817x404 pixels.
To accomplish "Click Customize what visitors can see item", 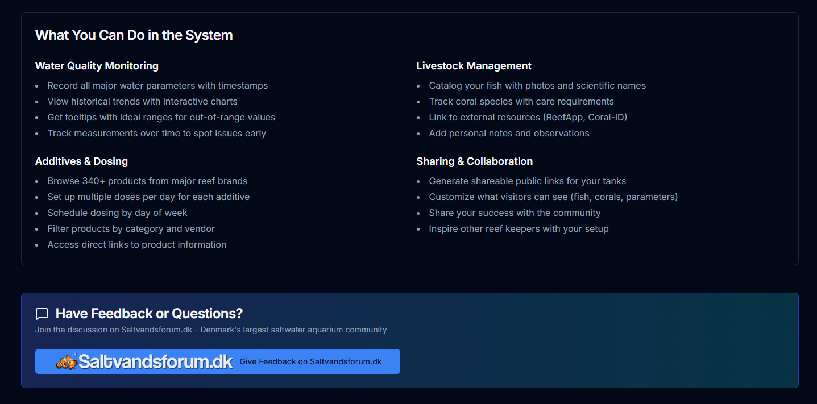I will tap(553, 197).
